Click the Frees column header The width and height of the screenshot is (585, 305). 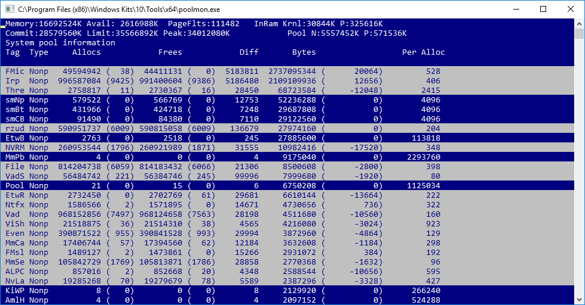coord(170,52)
